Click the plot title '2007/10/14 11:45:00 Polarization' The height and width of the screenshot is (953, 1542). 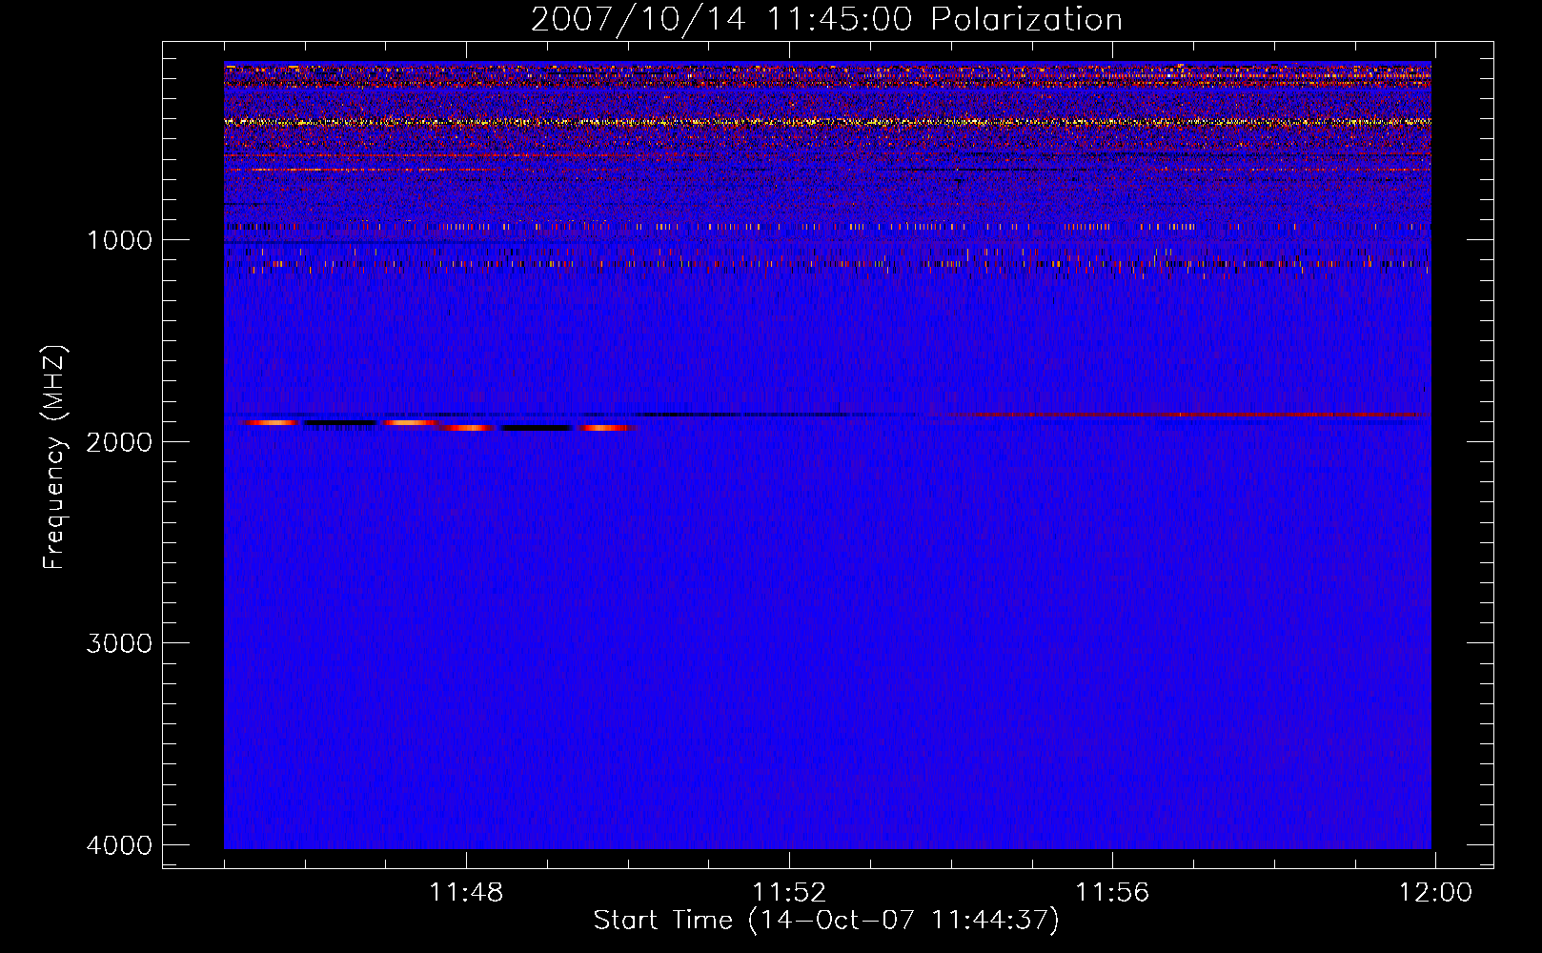point(826,19)
